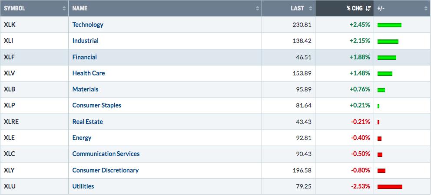Viewport: 431px width, 195px height.
Task: Select the XLE symbol cell
Action: [x=34, y=138]
